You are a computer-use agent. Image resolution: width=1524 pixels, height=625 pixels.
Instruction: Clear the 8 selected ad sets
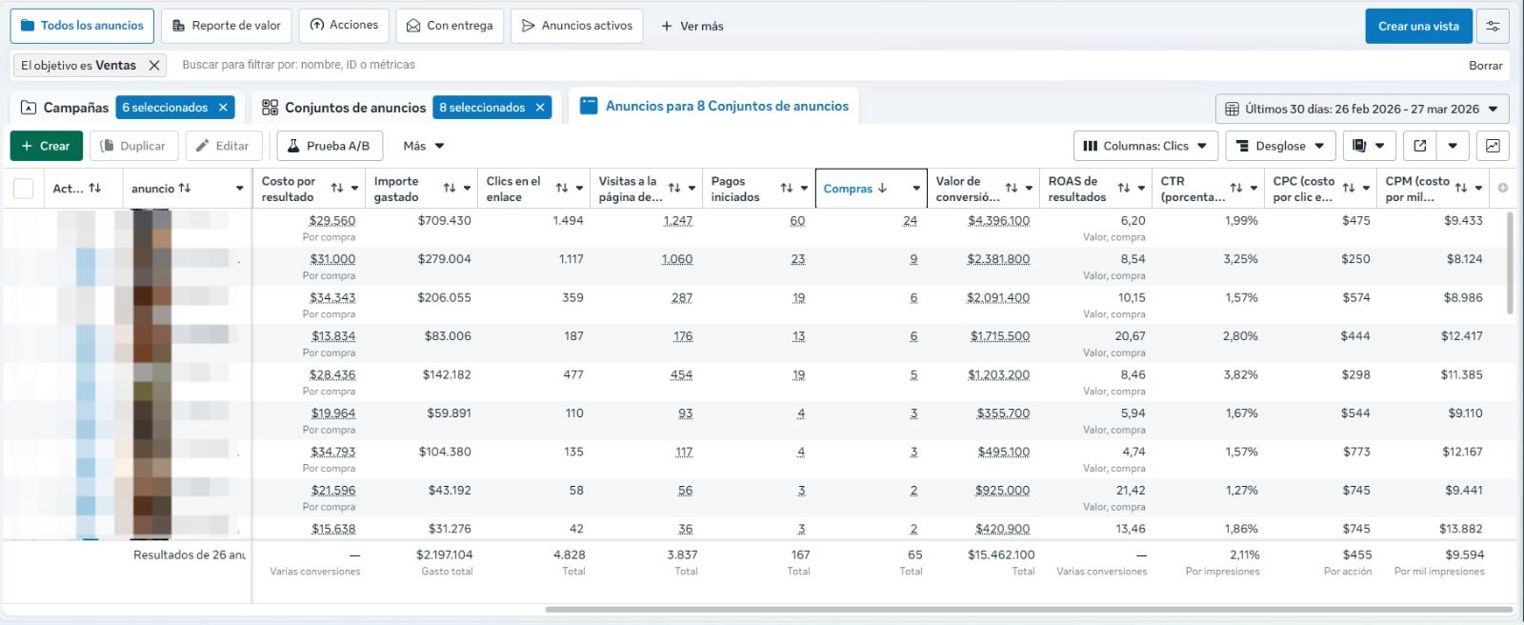540,108
